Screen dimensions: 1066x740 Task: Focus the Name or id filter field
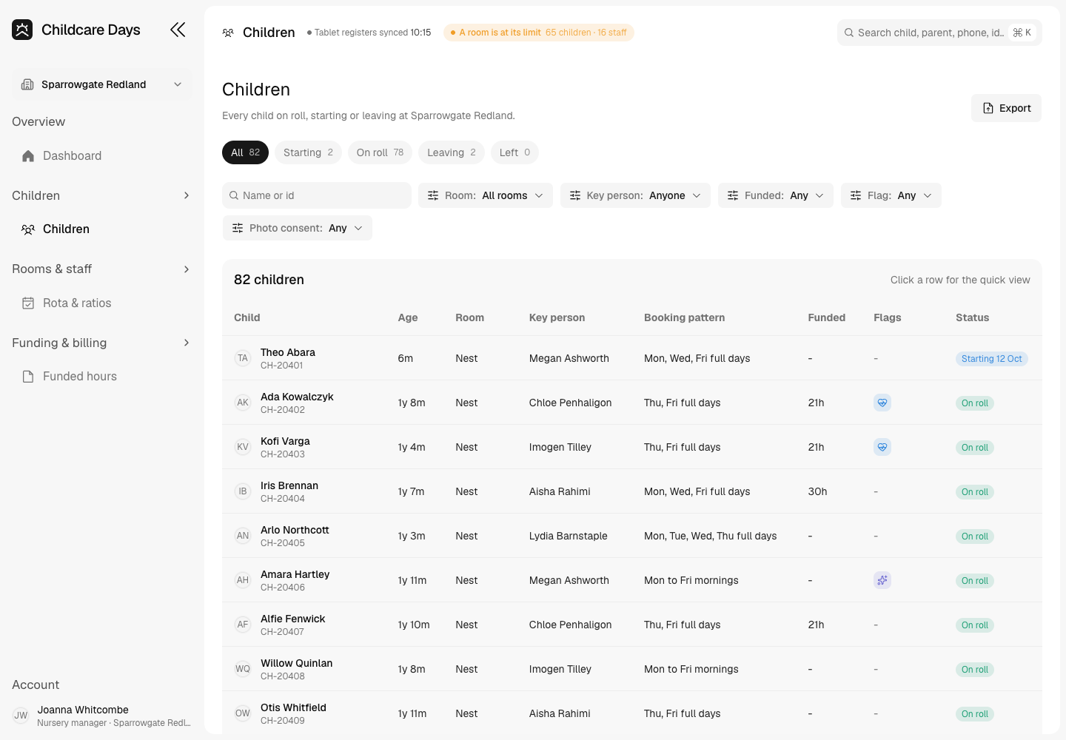(317, 195)
